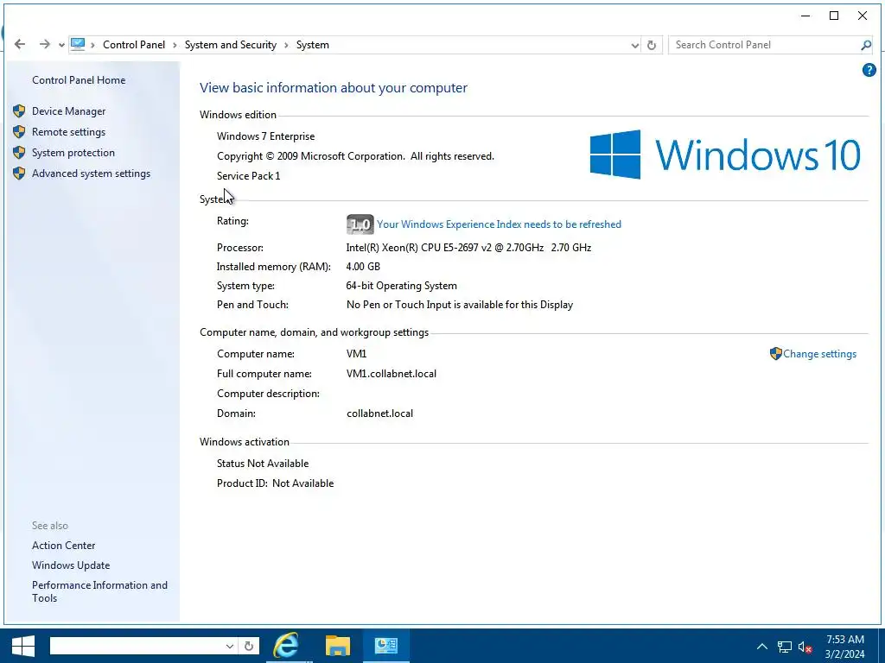Show hidden tray icons chevron
The width and height of the screenshot is (885, 663).
pos(762,647)
